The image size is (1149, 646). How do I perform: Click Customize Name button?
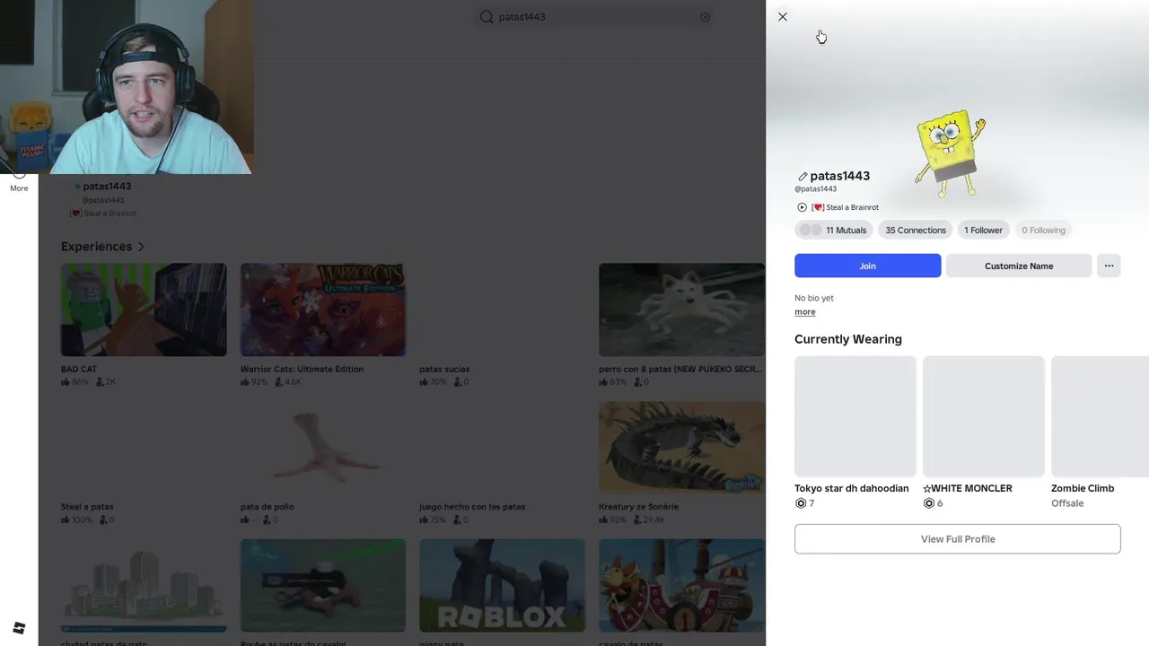coord(1019,266)
